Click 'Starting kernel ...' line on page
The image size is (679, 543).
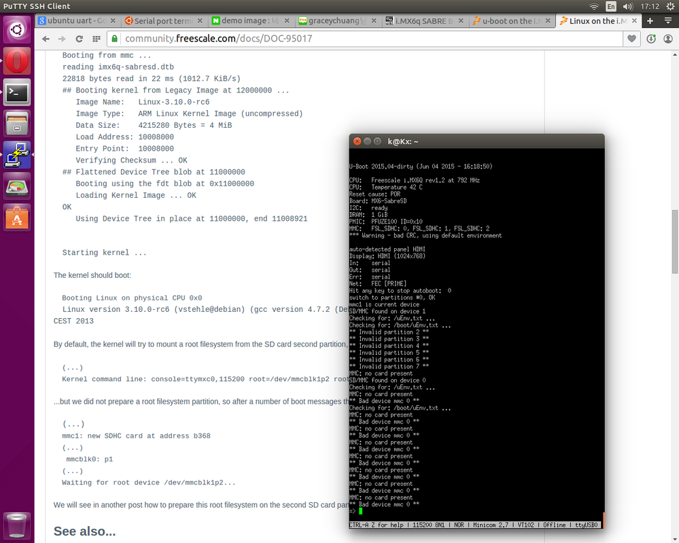(x=105, y=252)
